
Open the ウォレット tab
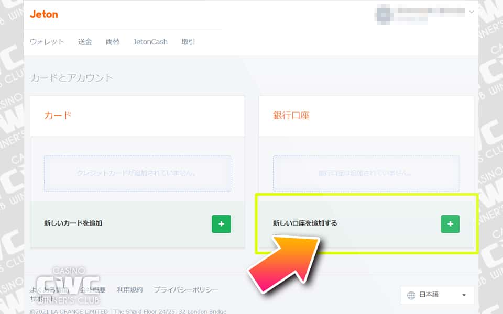click(47, 42)
